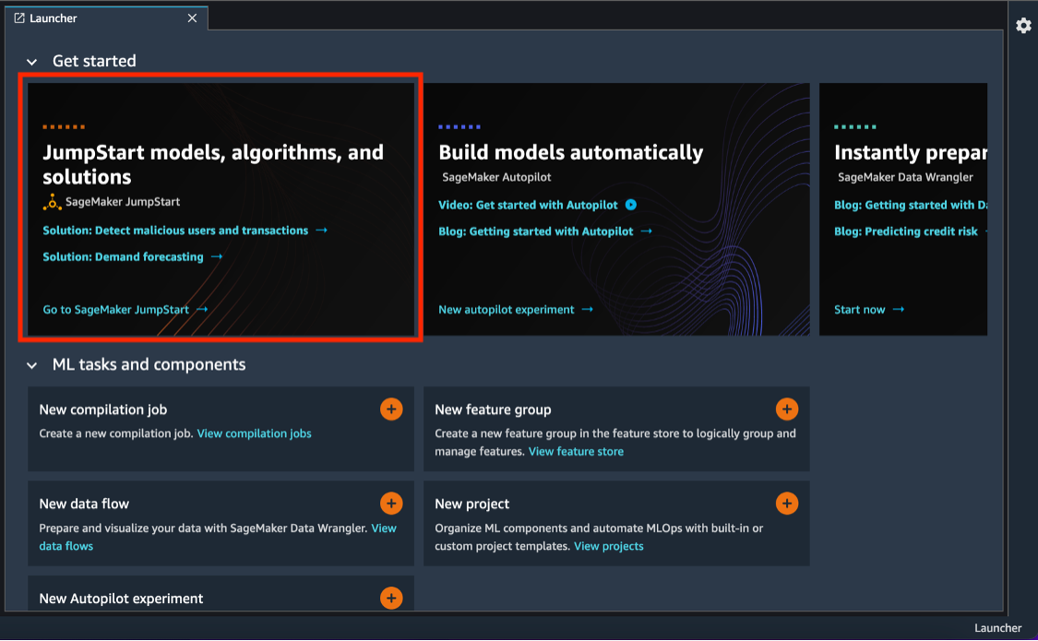Collapse the Get started section
This screenshot has width=1038, height=641.
[x=31, y=61]
